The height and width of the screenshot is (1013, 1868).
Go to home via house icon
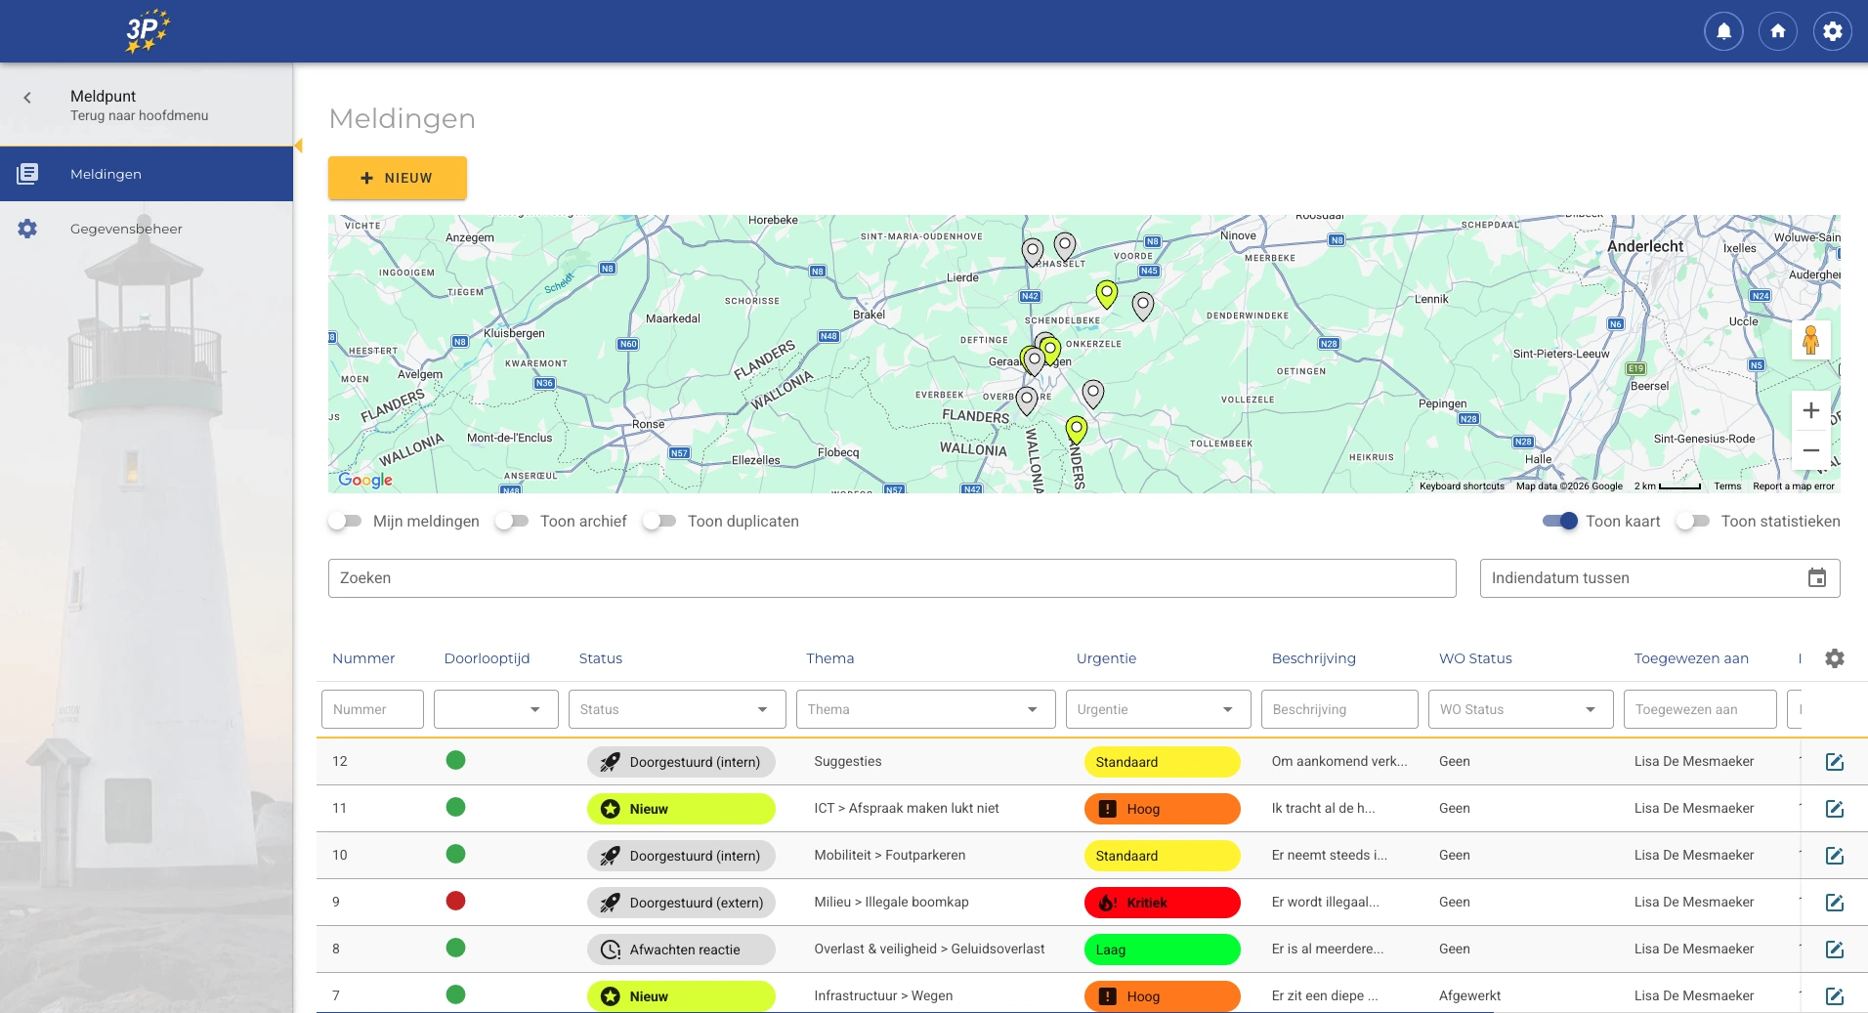[1778, 31]
